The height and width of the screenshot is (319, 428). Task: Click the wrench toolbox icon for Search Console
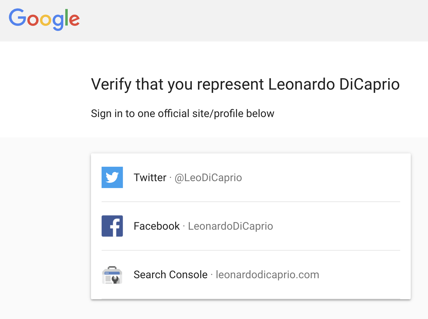pos(112,275)
